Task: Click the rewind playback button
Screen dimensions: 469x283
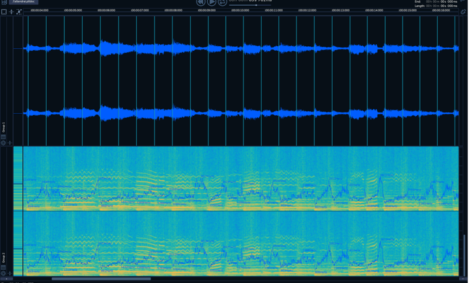Action: [201, 2]
